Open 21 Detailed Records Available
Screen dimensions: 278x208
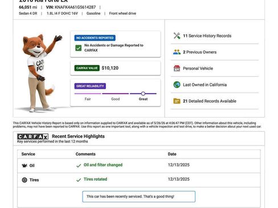[210, 101]
